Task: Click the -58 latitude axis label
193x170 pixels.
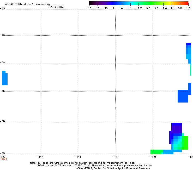Action: 2,121
